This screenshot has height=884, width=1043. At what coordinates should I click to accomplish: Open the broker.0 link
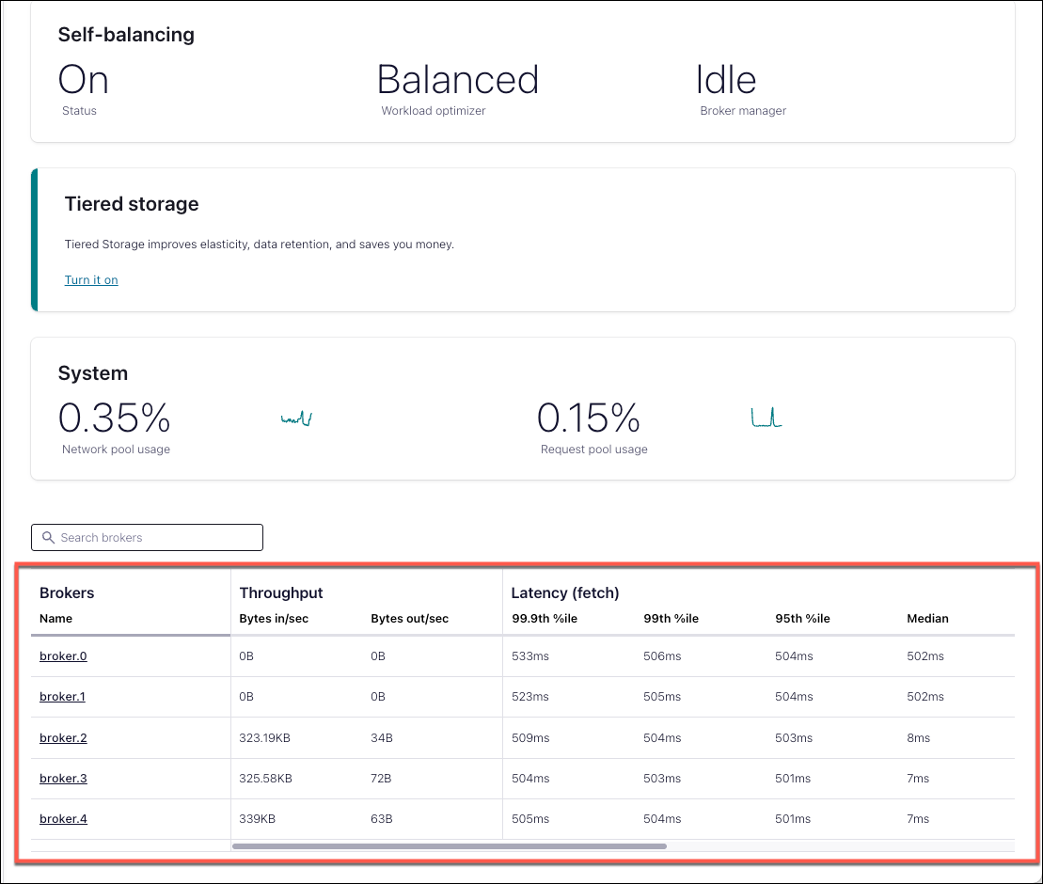pos(63,656)
